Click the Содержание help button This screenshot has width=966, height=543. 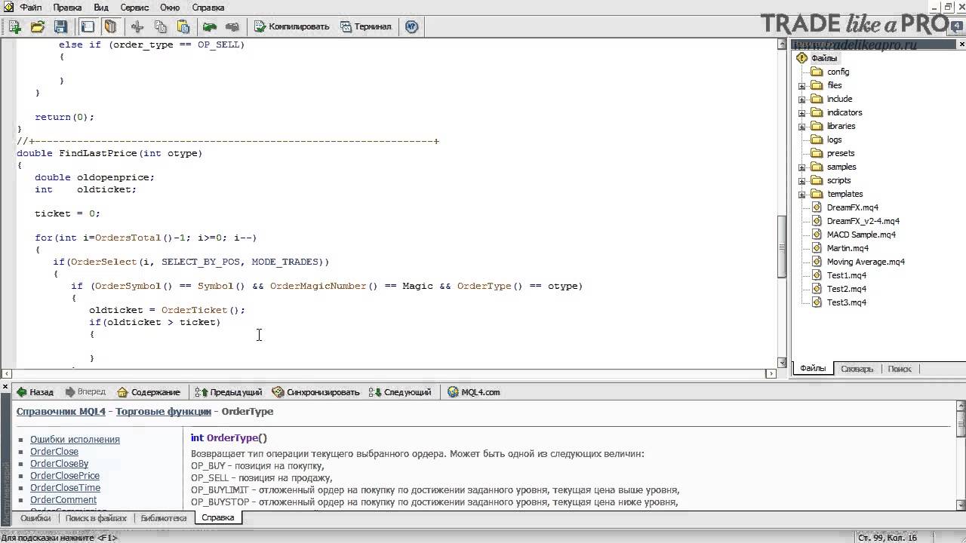[x=149, y=392]
